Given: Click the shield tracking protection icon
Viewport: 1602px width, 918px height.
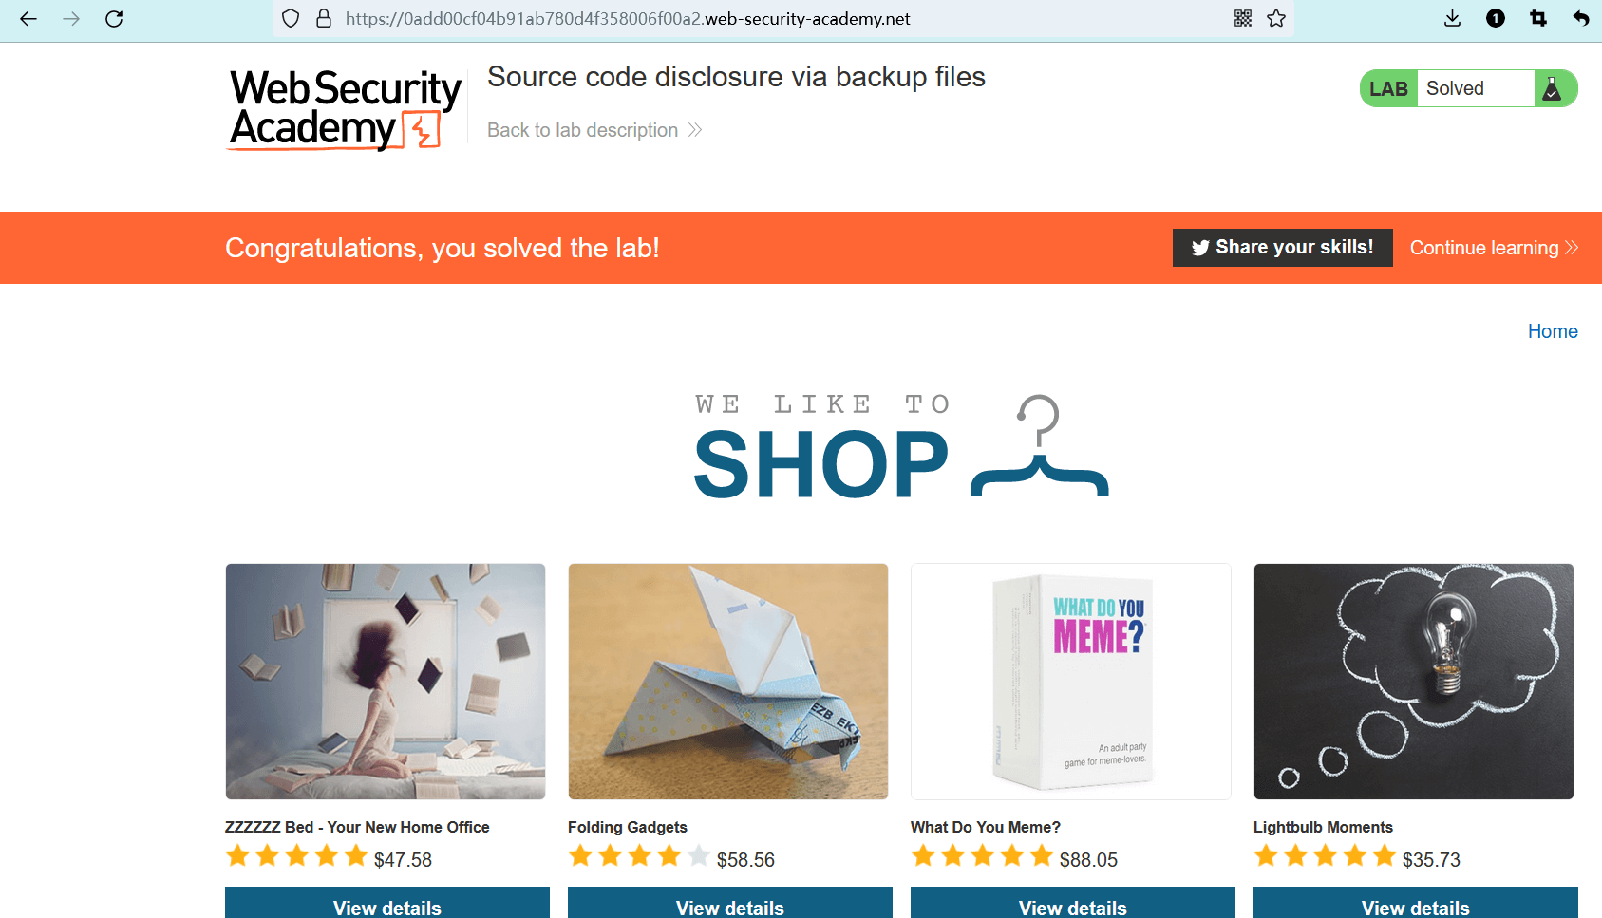Looking at the screenshot, I should click(x=292, y=19).
